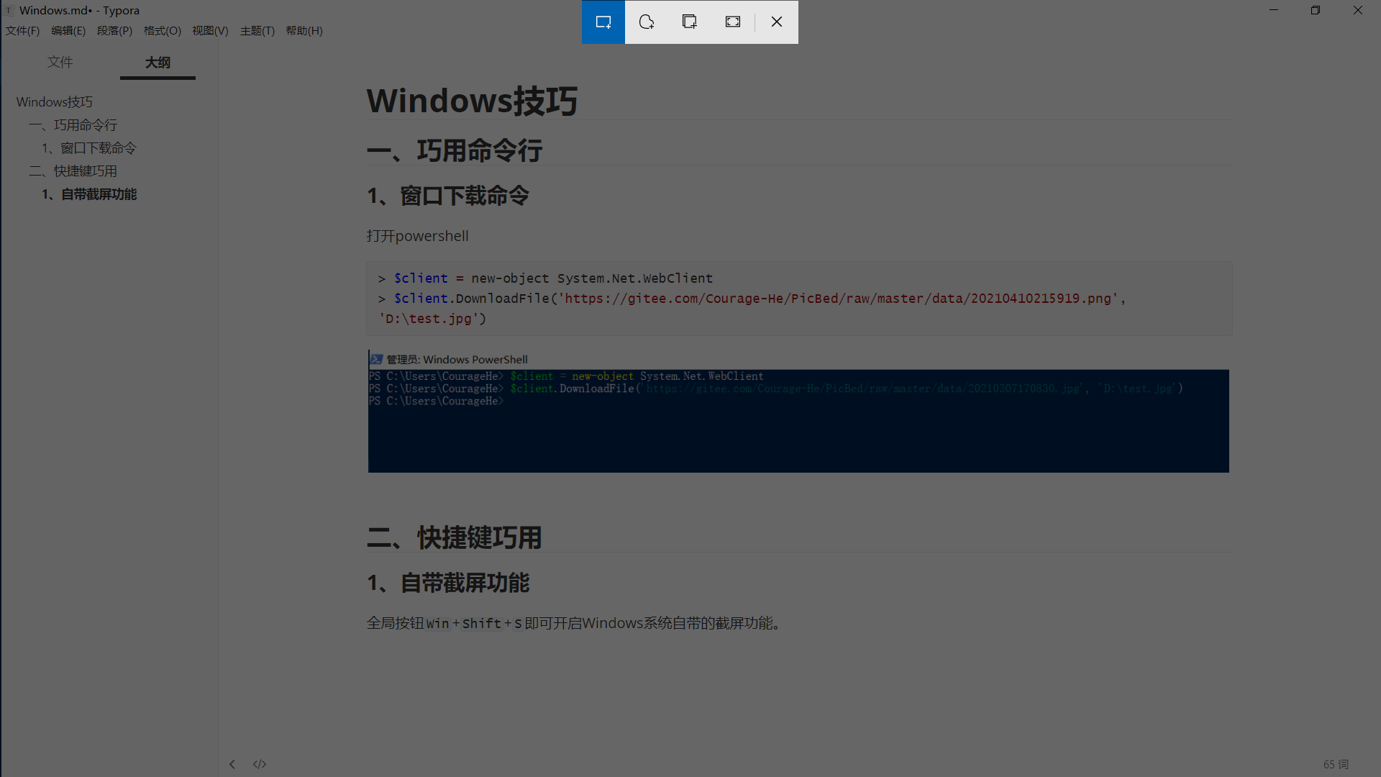
Task: Switch to the 文件 sidebar tab
Action: (60, 63)
